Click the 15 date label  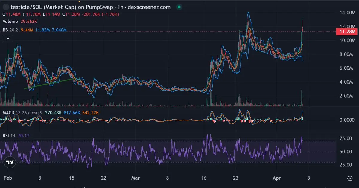click(x=72, y=178)
